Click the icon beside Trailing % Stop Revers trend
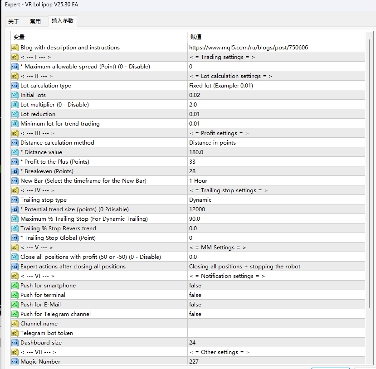The height and width of the screenshot is (369, 376). click(15, 228)
